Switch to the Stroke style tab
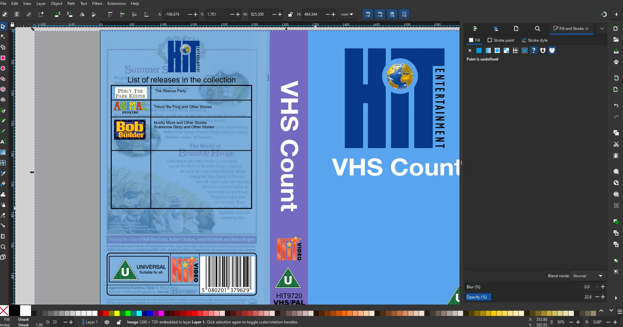Screen dimensions: 623x327 (x=535, y=40)
